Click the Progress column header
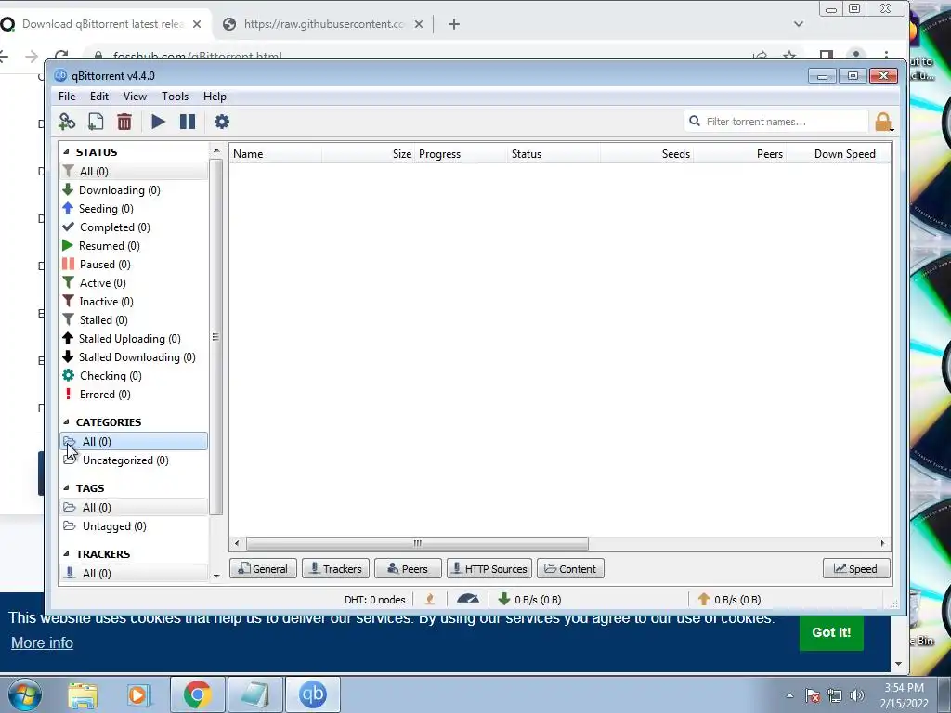This screenshot has height=713, width=951. pos(461,154)
